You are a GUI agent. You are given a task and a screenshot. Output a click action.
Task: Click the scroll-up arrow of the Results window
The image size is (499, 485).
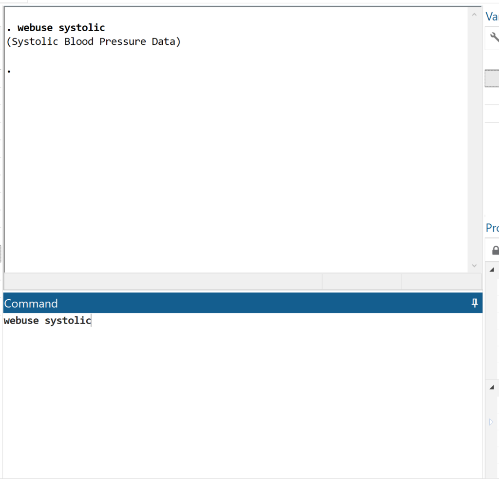tap(474, 14)
